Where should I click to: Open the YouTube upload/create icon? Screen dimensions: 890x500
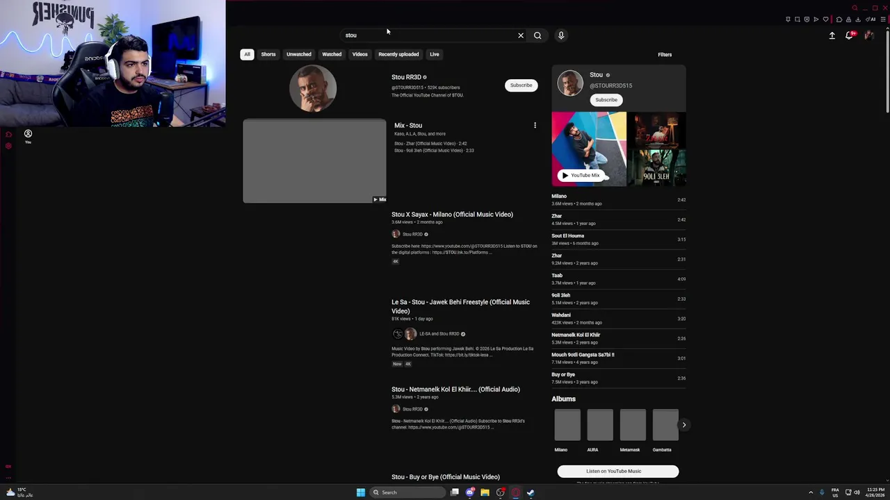(x=832, y=35)
